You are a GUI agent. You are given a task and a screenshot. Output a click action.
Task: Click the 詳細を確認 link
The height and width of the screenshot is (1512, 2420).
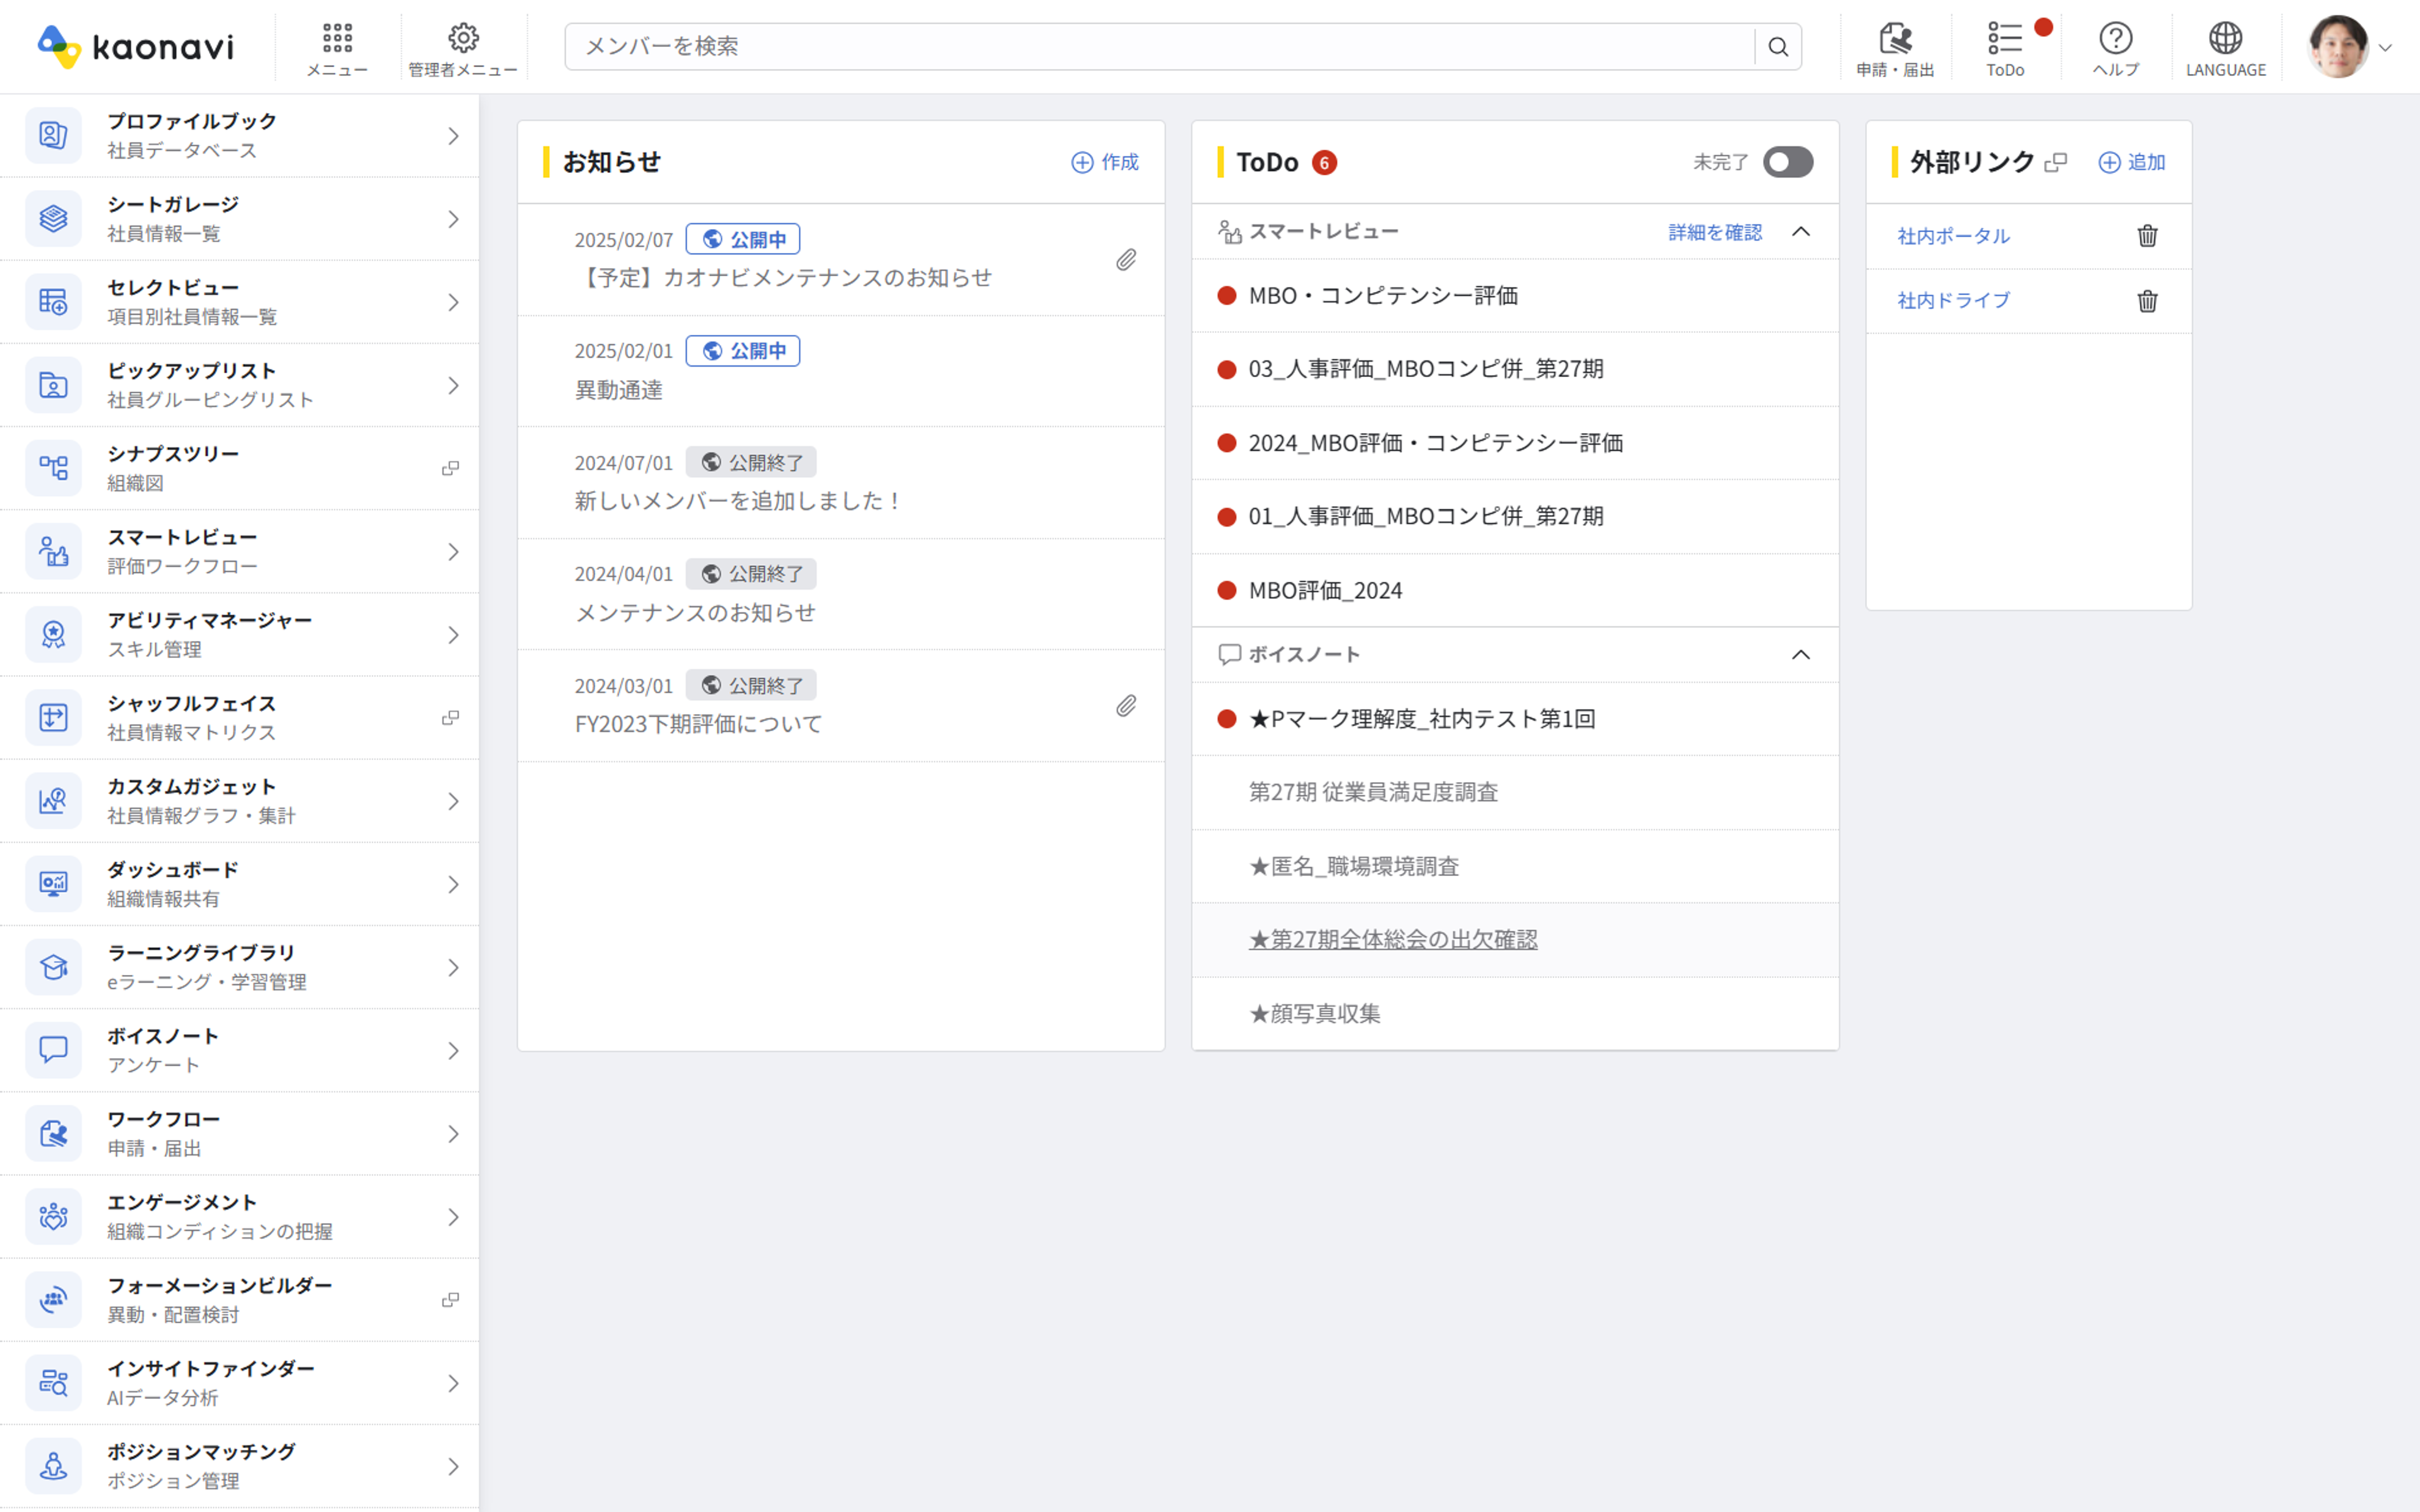tap(1715, 232)
